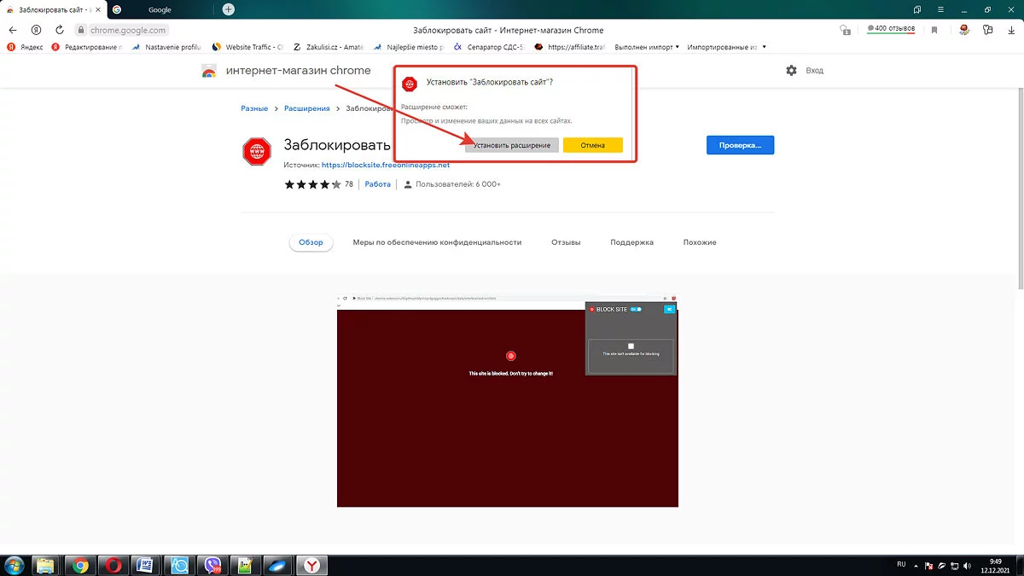Click the extension preview screenshot
1024x576 pixels.
(x=507, y=401)
